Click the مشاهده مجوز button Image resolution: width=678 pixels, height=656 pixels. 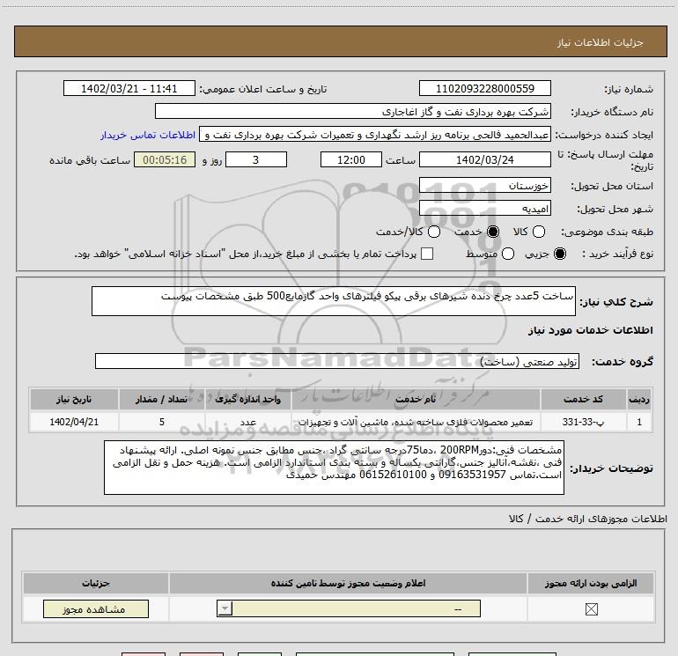[96, 608]
